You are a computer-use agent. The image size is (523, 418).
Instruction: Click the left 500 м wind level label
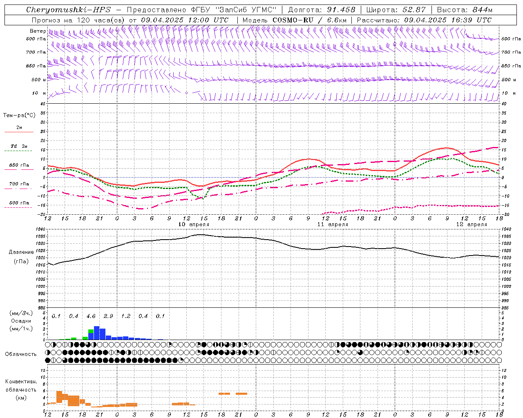coord(39,80)
